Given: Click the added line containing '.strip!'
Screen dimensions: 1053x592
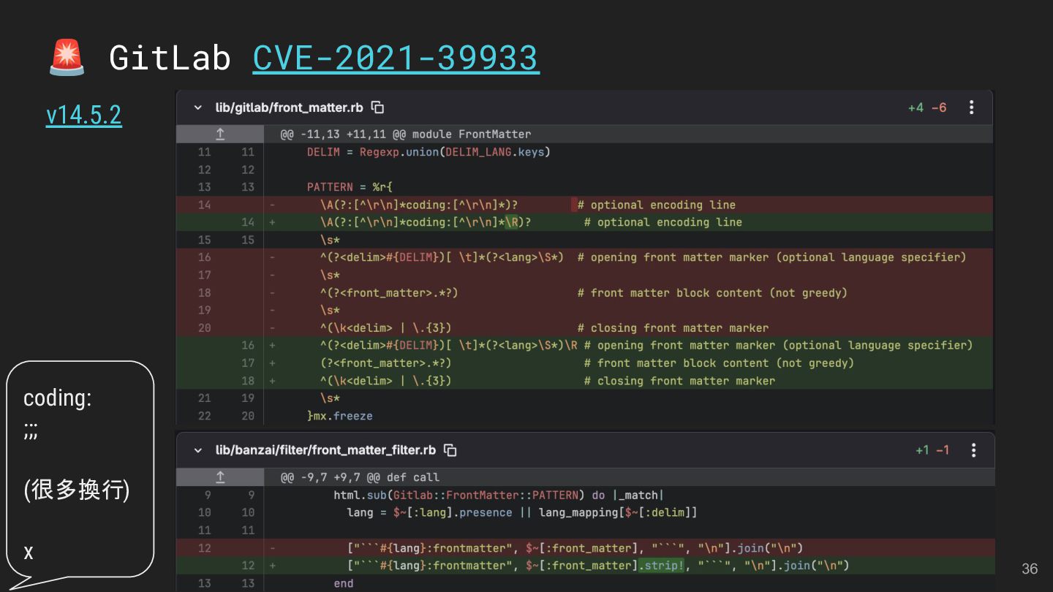Looking at the screenshot, I should coord(585,565).
